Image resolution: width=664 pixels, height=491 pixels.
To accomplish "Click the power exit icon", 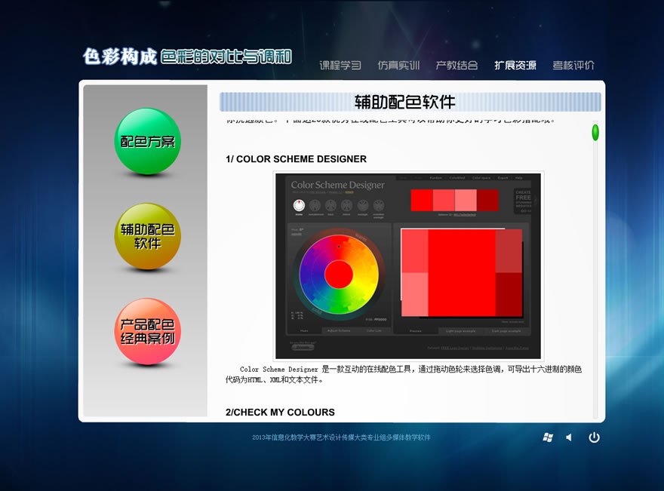I will pyautogui.click(x=594, y=437).
